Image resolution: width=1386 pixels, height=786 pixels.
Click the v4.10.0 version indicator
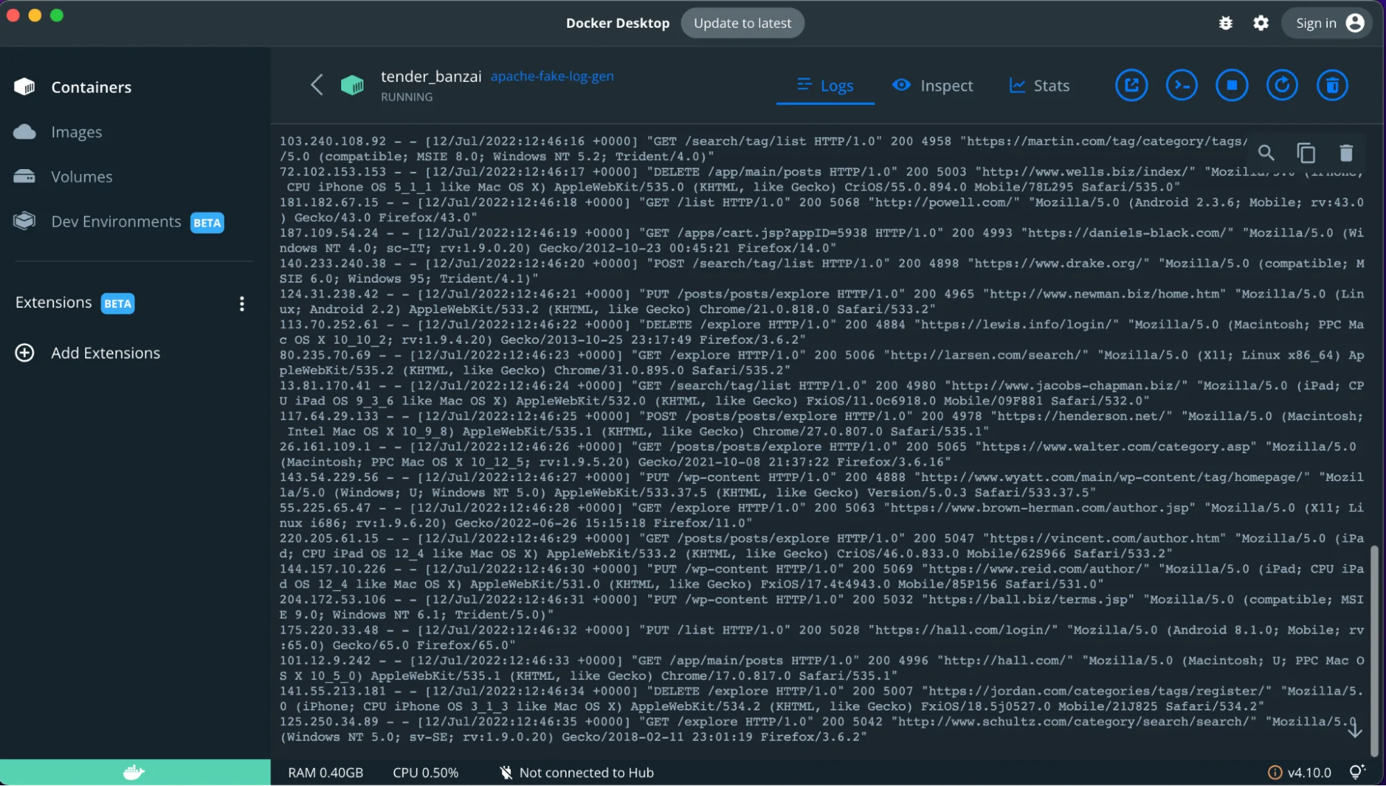pyautogui.click(x=1300, y=772)
